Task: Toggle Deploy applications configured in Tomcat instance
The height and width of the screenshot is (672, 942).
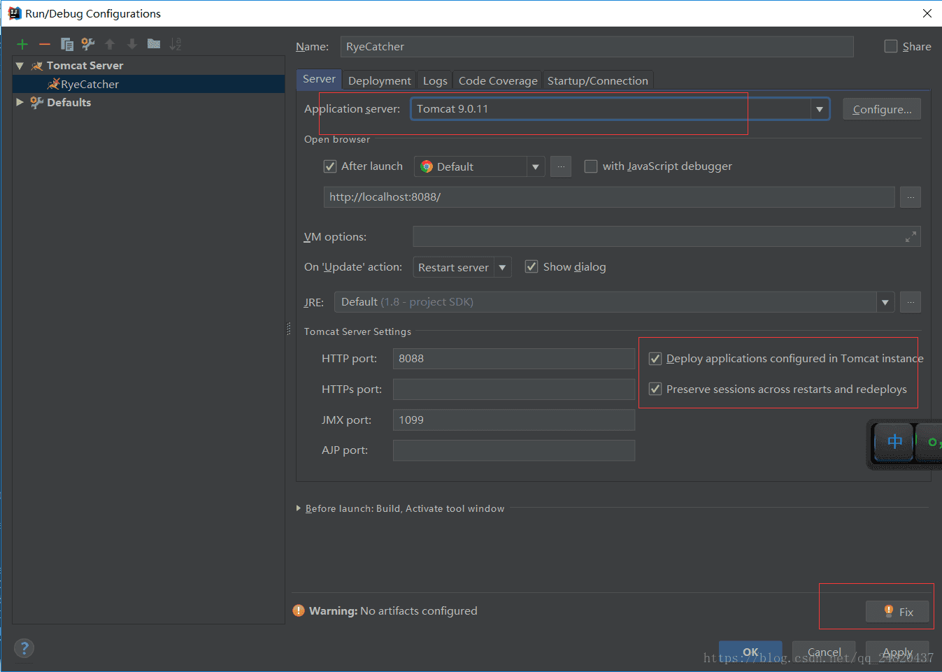Action: tap(655, 359)
